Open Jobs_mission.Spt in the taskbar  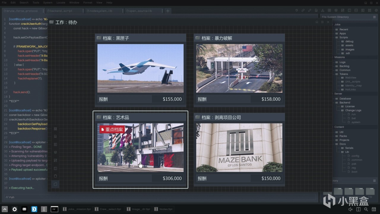click(77, 209)
